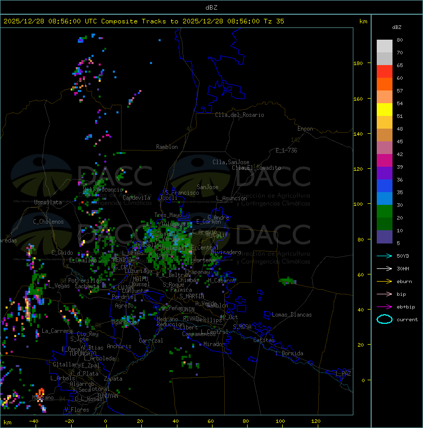The height and width of the screenshot is (428, 423).
Task: Click the Clla.SanJose label
Action: click(x=231, y=162)
